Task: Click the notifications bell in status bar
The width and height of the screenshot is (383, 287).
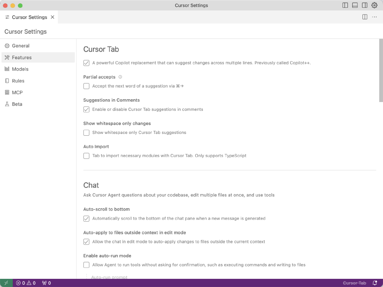Action: coord(375,283)
